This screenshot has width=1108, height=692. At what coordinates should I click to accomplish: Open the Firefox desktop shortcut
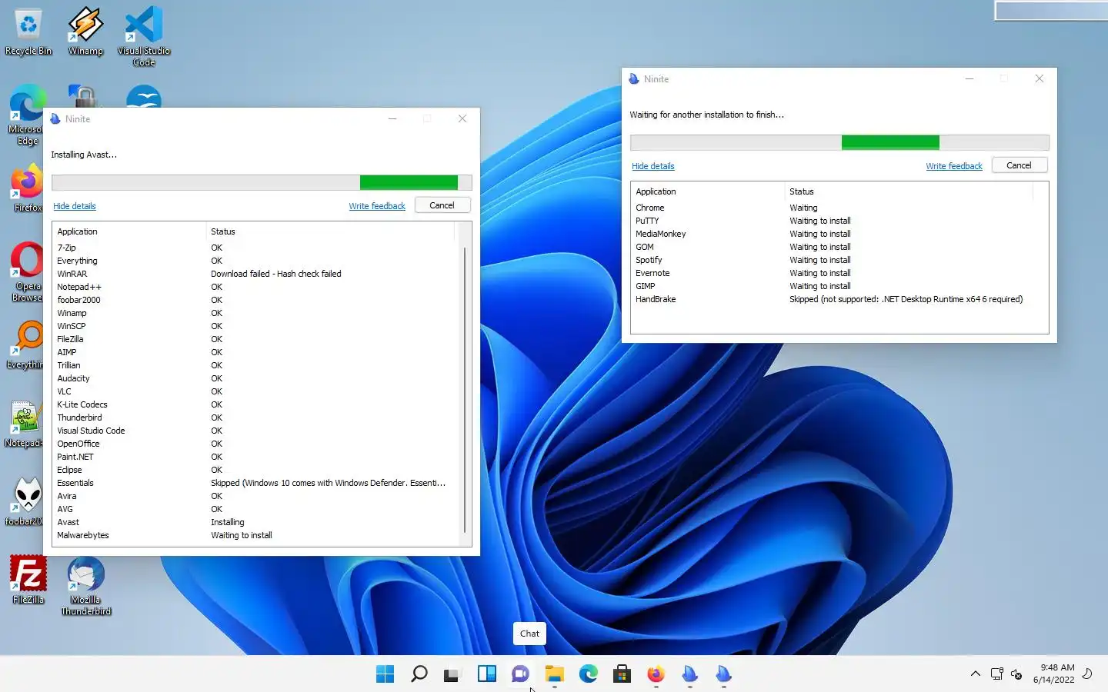27,188
